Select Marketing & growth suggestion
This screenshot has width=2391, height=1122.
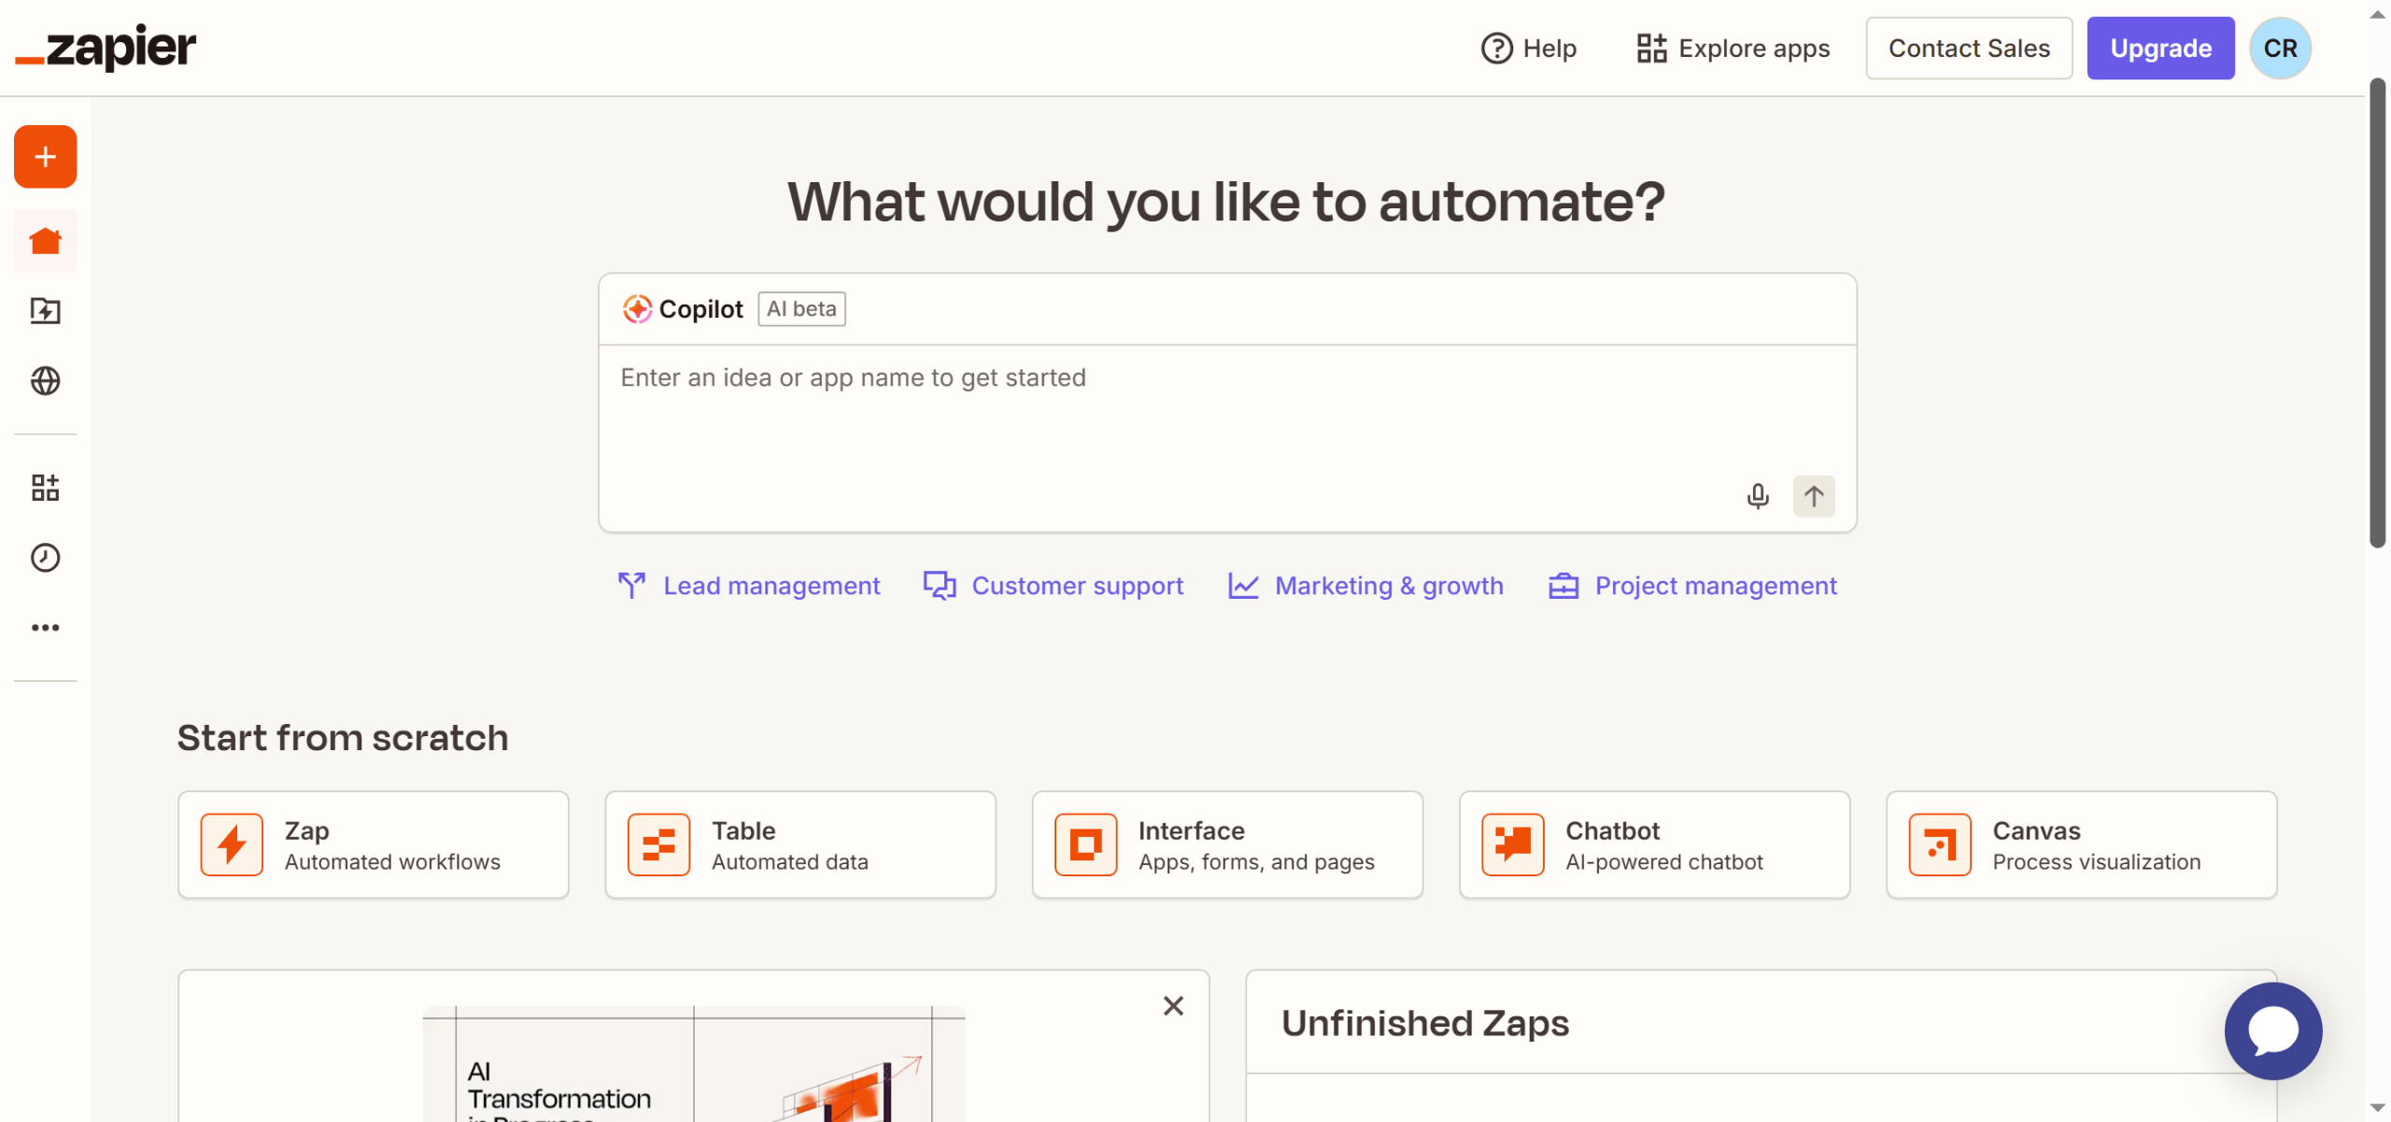tap(1365, 586)
